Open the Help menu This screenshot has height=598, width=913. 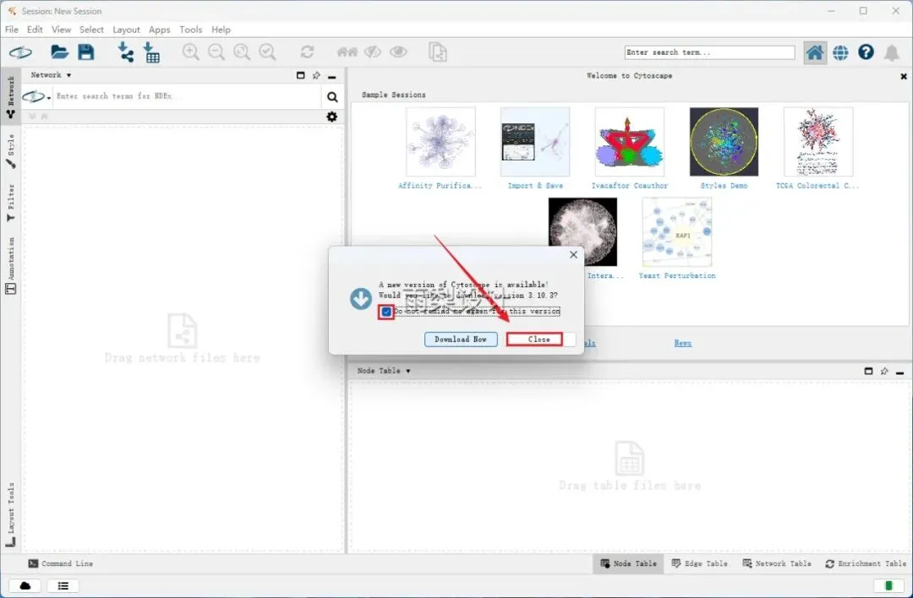[221, 29]
